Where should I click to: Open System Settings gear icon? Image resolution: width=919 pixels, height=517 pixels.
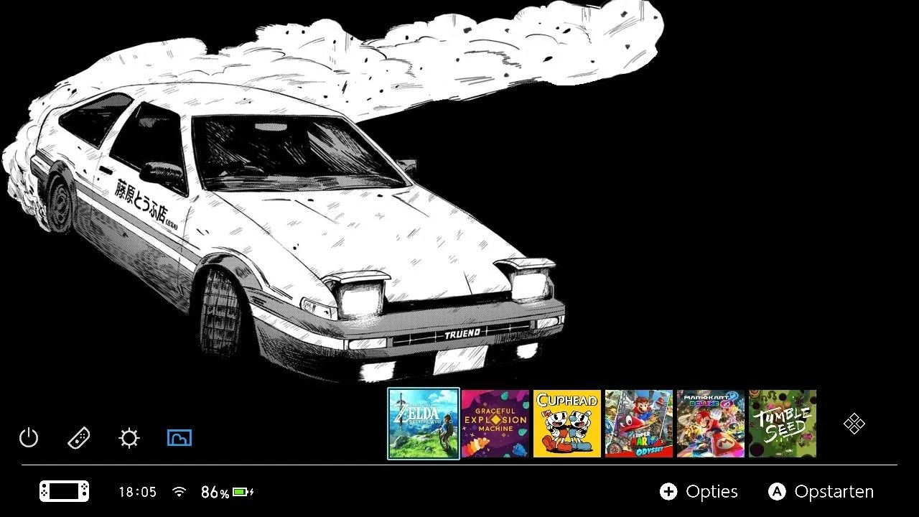click(129, 437)
